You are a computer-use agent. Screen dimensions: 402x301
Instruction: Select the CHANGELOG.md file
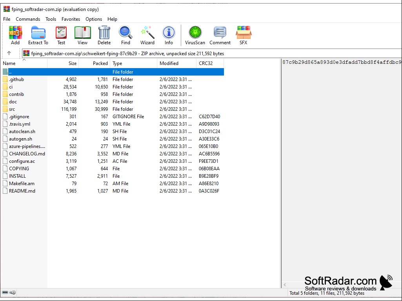(27, 153)
